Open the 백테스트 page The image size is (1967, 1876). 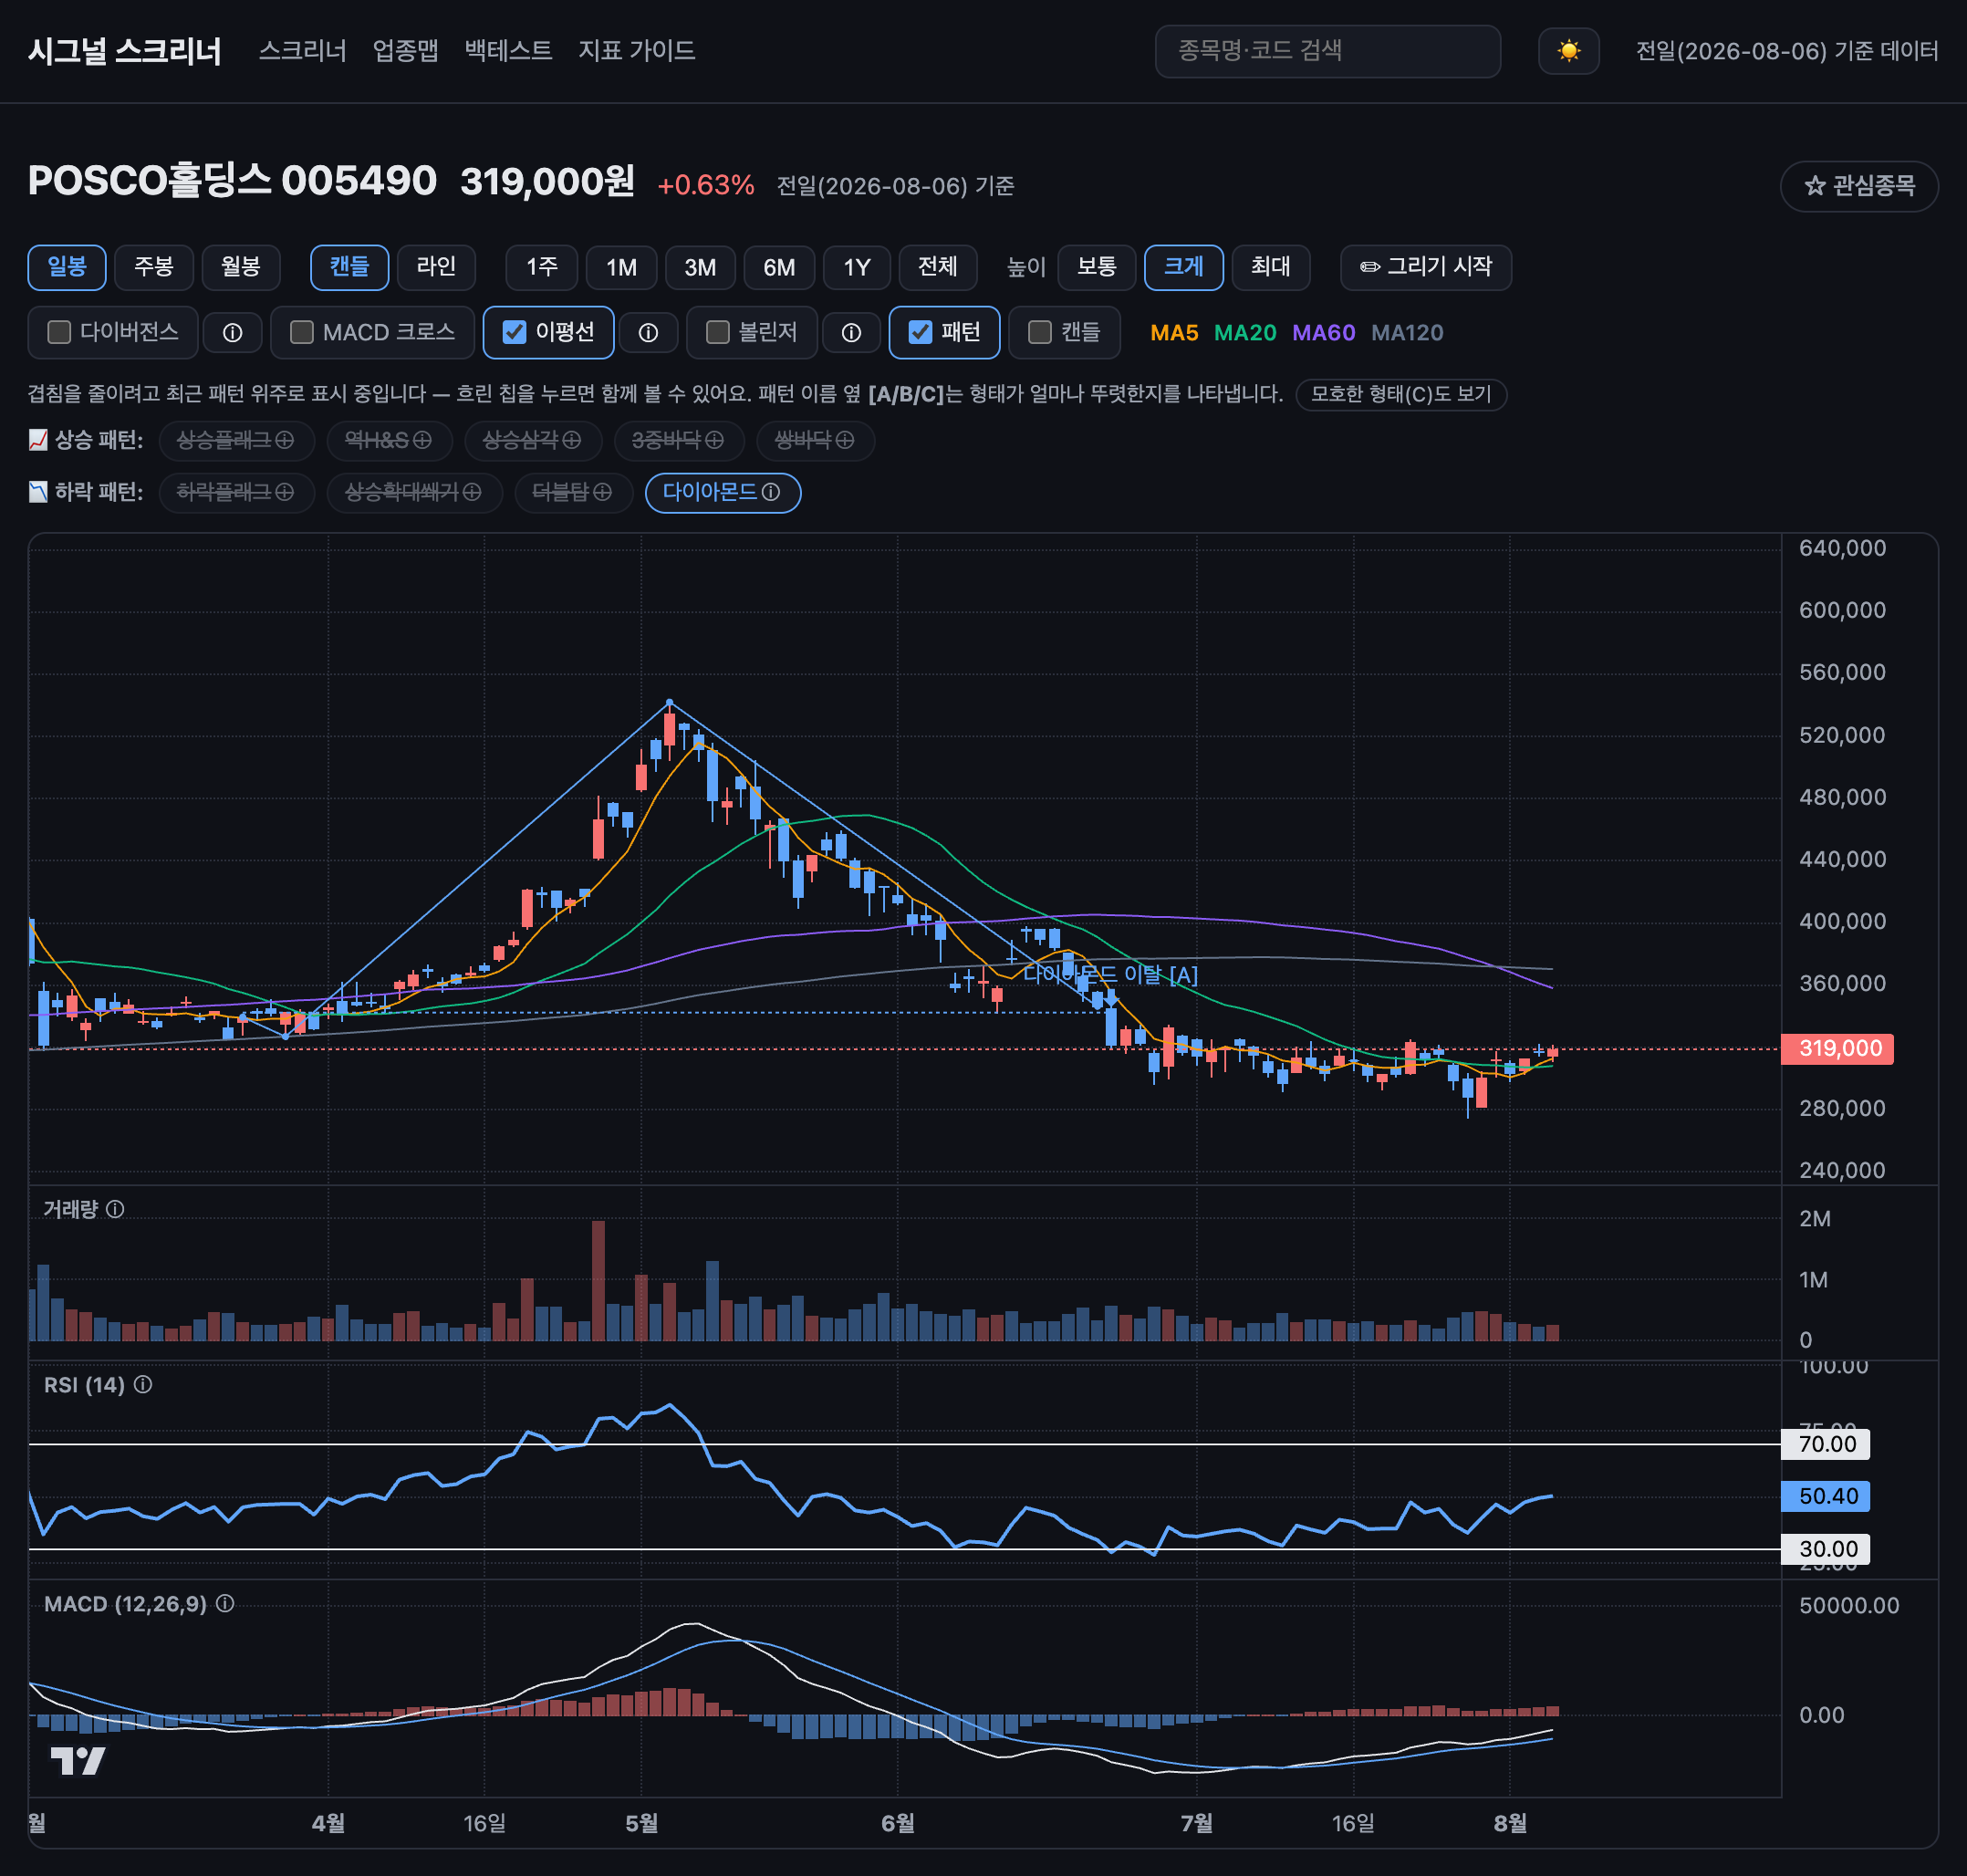508,51
